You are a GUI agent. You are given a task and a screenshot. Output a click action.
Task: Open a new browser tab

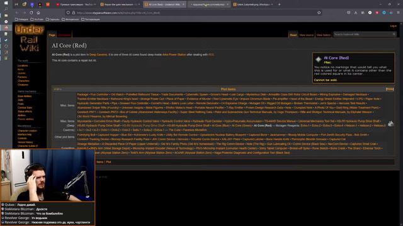pyautogui.click(x=279, y=4)
